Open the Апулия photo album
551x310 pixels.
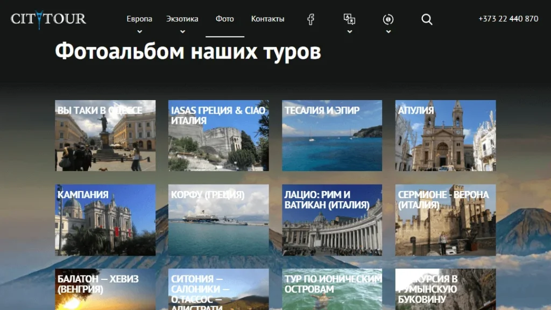click(x=446, y=136)
